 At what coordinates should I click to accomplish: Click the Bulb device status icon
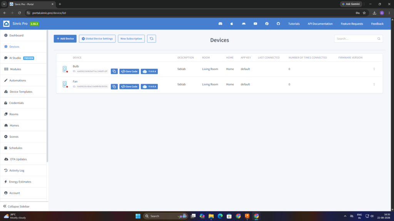click(x=65, y=69)
